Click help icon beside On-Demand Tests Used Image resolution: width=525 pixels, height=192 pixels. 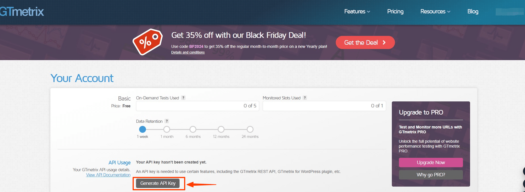[x=184, y=98]
